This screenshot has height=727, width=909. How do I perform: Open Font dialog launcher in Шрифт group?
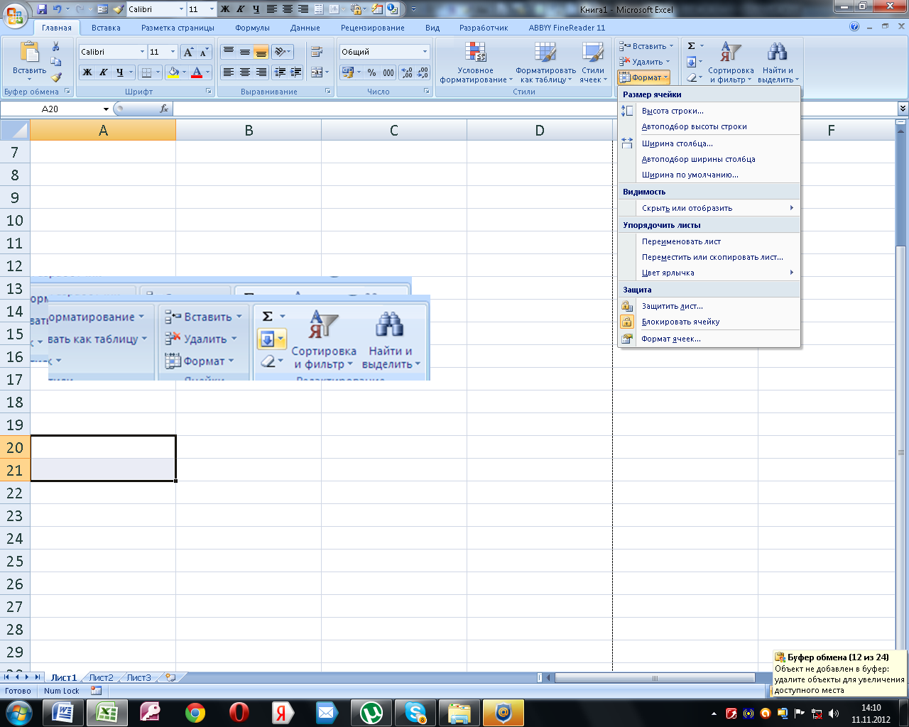209,92
